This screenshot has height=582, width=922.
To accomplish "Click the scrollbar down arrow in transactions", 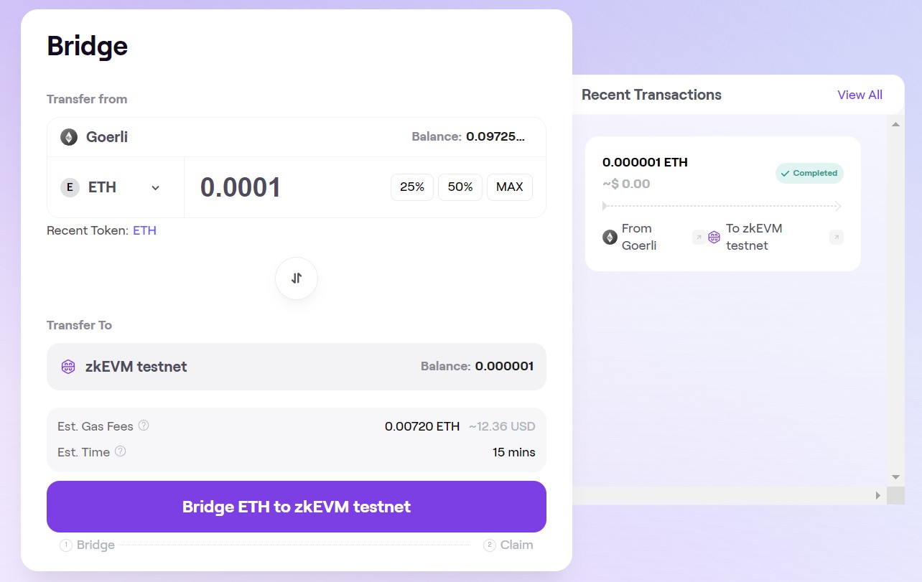I will pyautogui.click(x=895, y=477).
